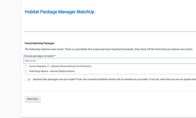Click the Found Matching Packages heading

pyautogui.click(x=39, y=43)
